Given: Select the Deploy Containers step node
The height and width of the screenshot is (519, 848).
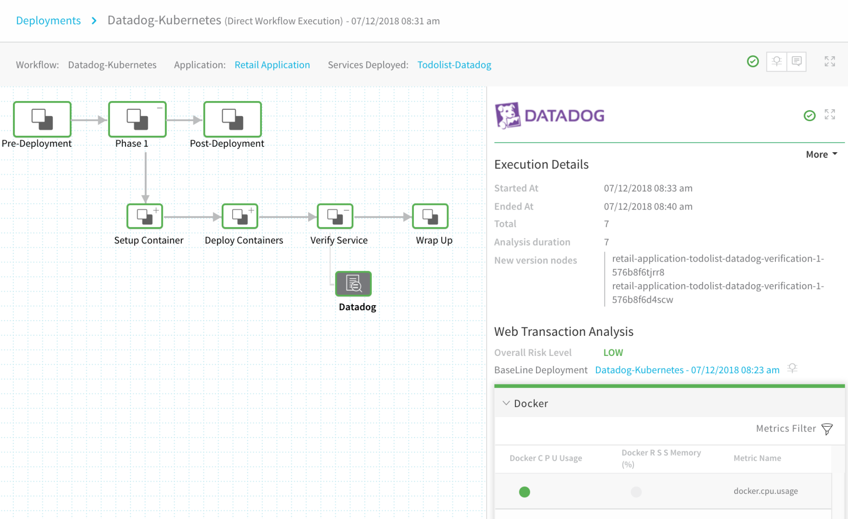Looking at the screenshot, I should [240, 216].
